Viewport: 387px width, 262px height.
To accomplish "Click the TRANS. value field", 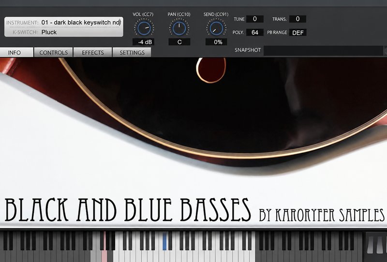I will point(298,19).
